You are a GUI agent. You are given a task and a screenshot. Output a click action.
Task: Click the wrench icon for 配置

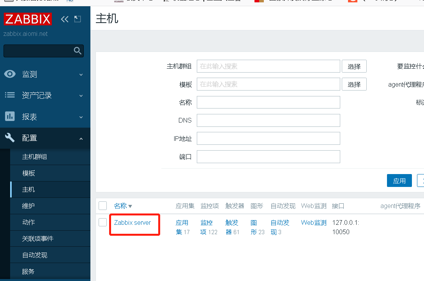point(10,138)
